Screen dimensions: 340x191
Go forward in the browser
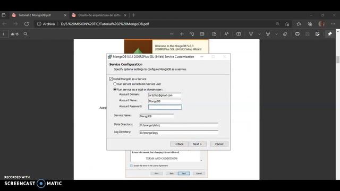[15, 24]
